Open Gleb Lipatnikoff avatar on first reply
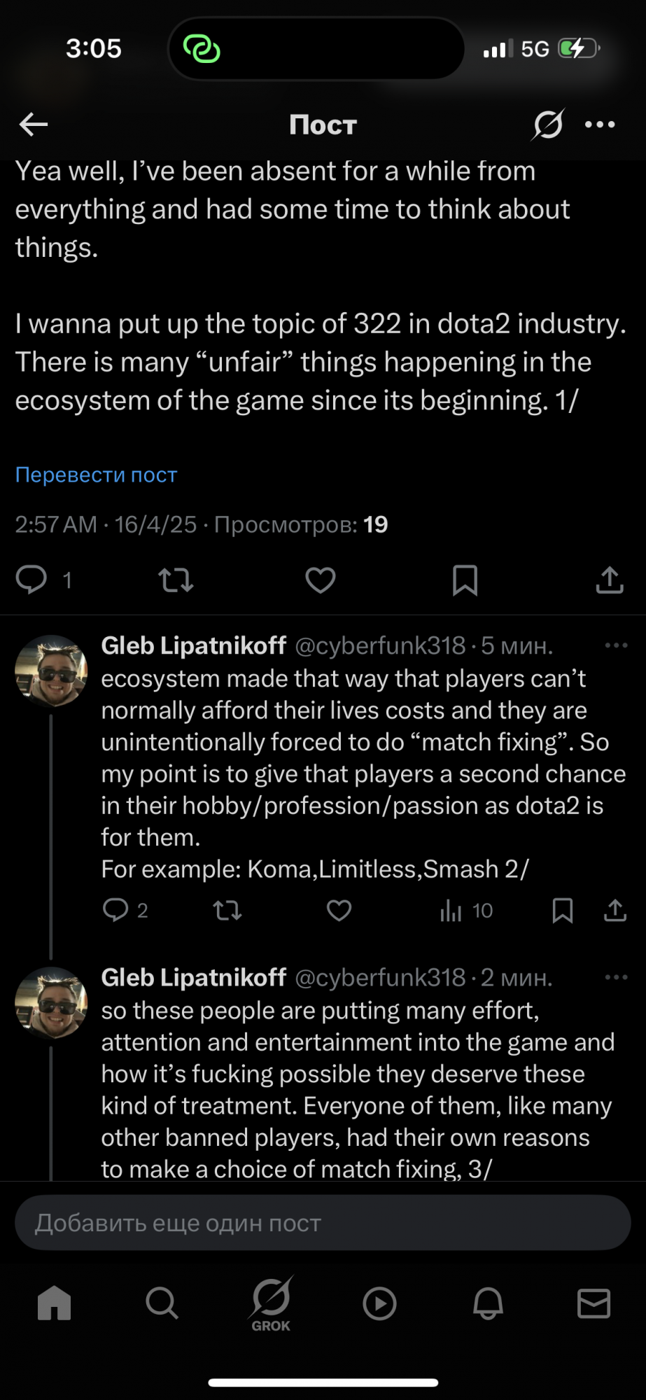The height and width of the screenshot is (1400, 646). pos(51,671)
